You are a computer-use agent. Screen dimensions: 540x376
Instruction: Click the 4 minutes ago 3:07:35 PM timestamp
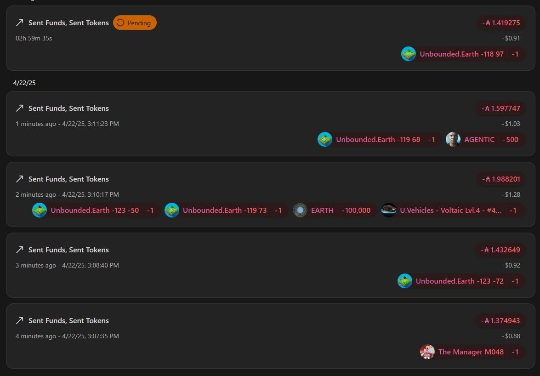point(67,336)
